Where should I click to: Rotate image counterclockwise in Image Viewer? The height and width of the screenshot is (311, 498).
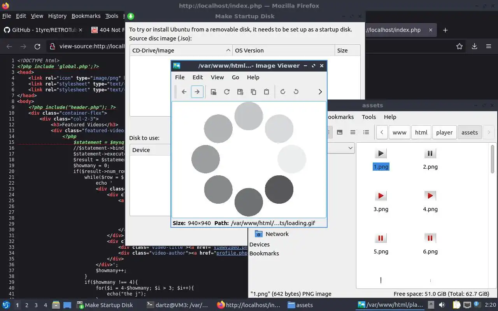click(x=296, y=92)
